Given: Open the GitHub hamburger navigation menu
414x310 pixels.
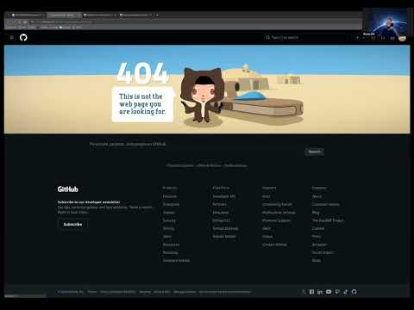Looking at the screenshot, I should coord(12,38).
